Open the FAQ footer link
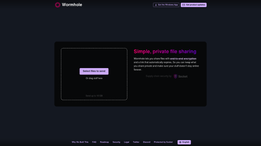 click(x=94, y=142)
